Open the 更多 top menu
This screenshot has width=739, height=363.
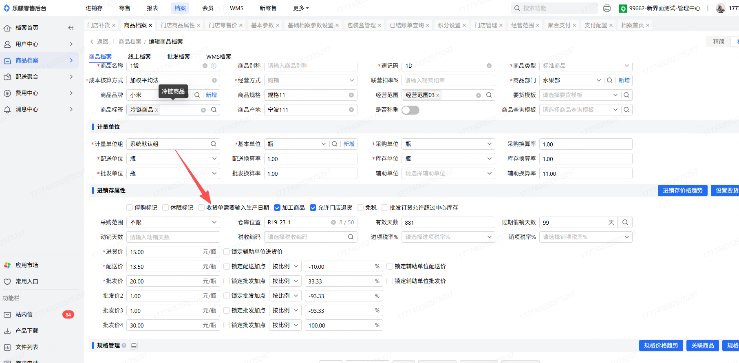pos(301,8)
